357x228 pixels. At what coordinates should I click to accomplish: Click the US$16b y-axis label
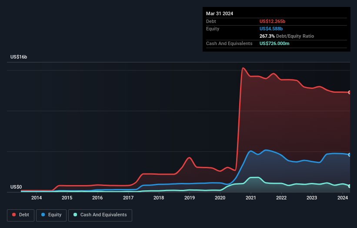pos(19,57)
